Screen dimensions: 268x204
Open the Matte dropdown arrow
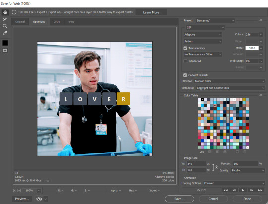point(261,48)
